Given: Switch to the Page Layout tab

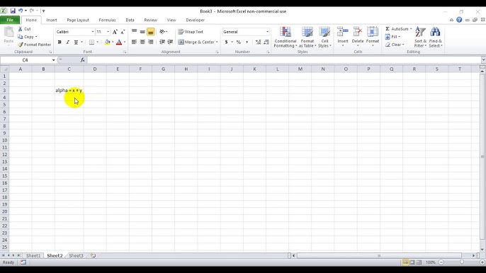Looking at the screenshot, I should (78, 20).
